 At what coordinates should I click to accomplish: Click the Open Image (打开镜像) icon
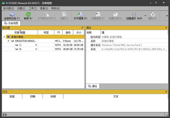pos(80,14)
